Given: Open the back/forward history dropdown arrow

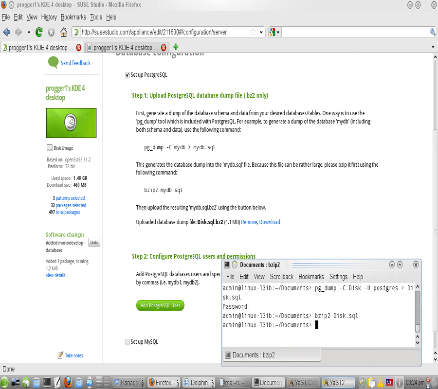Looking at the screenshot, I should coord(29,33).
